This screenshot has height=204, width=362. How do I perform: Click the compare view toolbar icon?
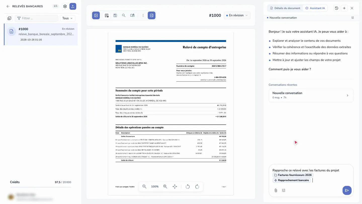(x=132, y=15)
